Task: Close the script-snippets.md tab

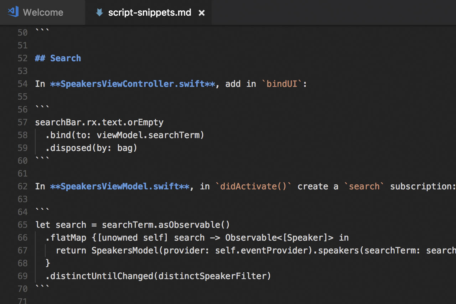Action: (x=202, y=13)
